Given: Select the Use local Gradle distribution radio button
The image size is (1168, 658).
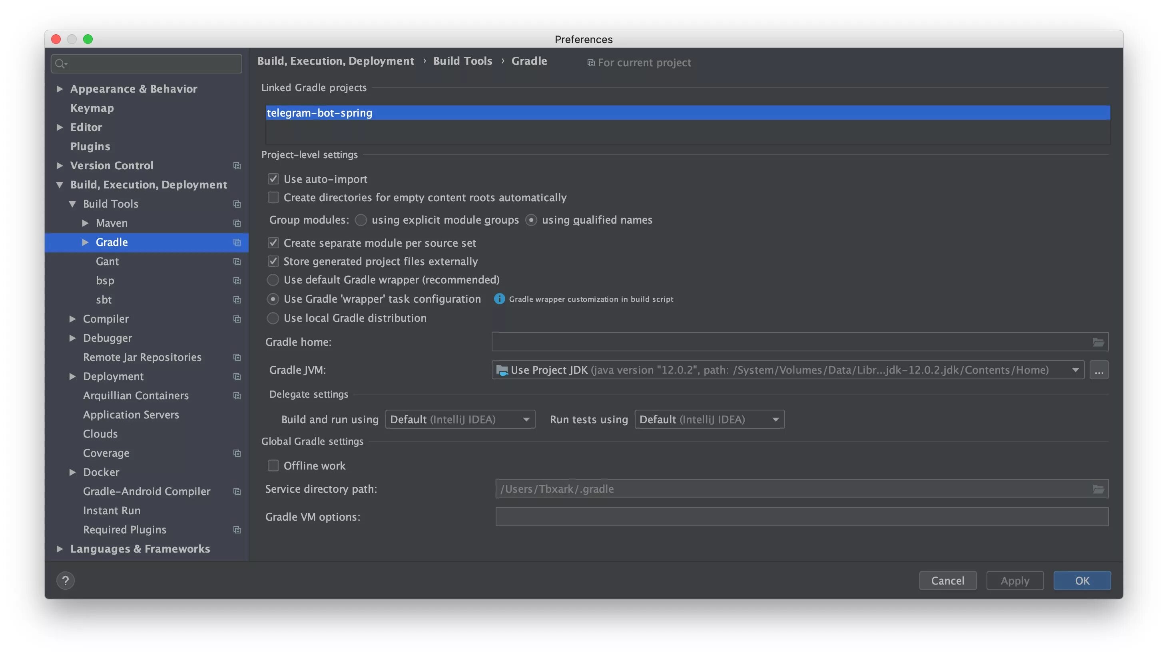Looking at the screenshot, I should click(273, 318).
